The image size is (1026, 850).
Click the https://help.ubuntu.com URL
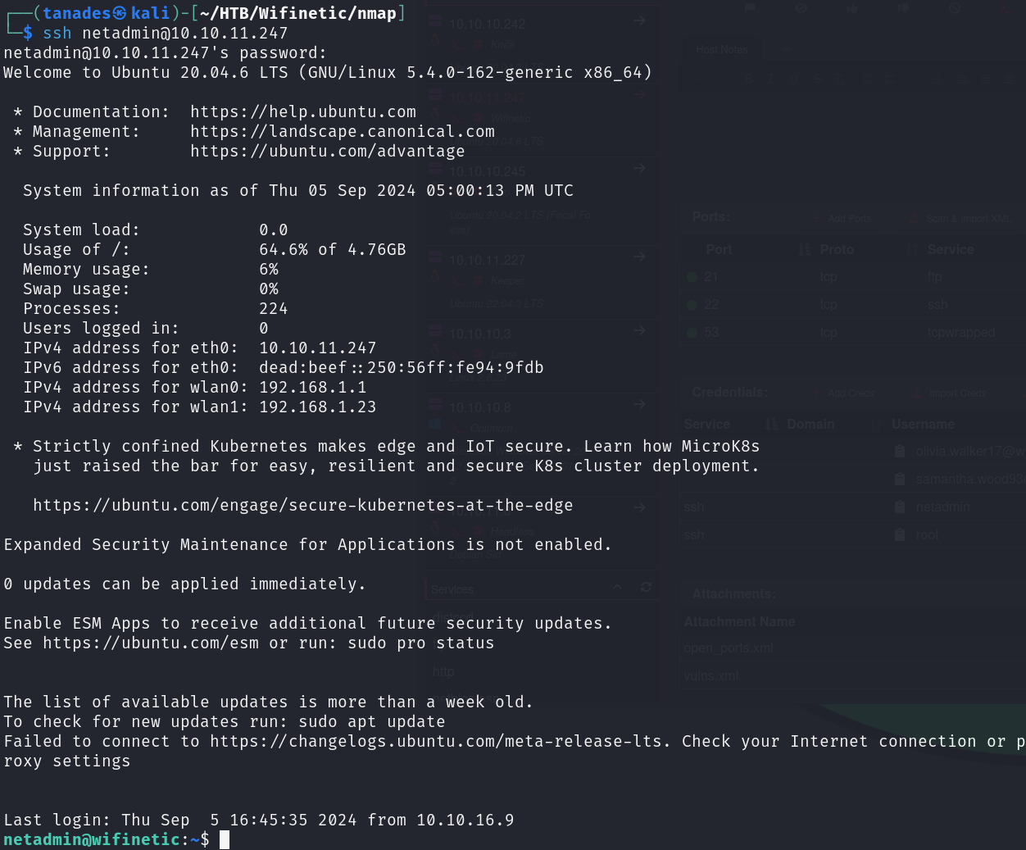(303, 112)
